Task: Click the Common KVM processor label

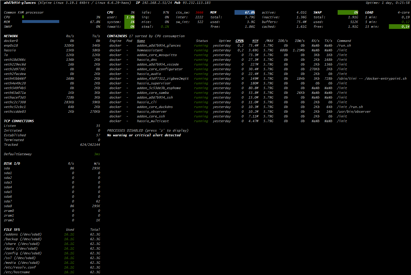Action: 24,12
